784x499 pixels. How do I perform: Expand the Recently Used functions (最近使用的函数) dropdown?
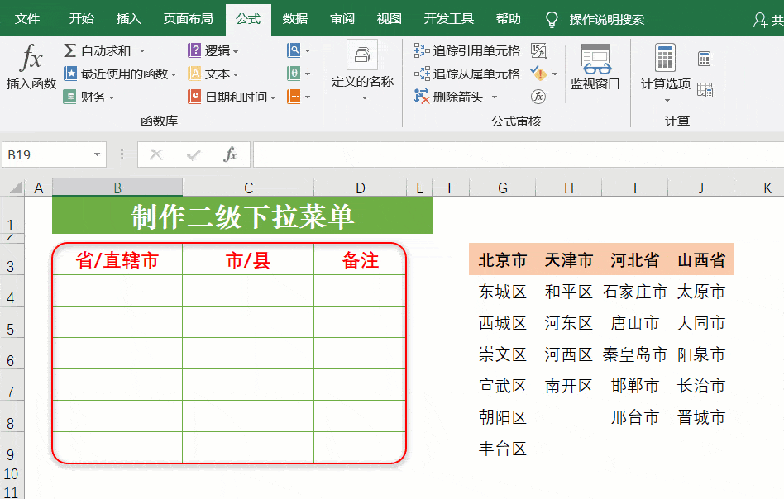point(120,74)
